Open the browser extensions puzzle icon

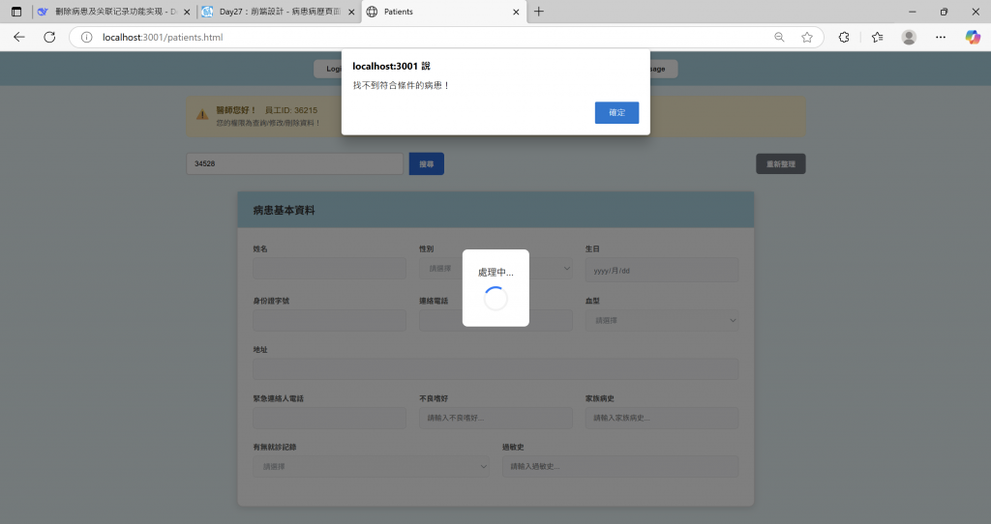tap(844, 38)
